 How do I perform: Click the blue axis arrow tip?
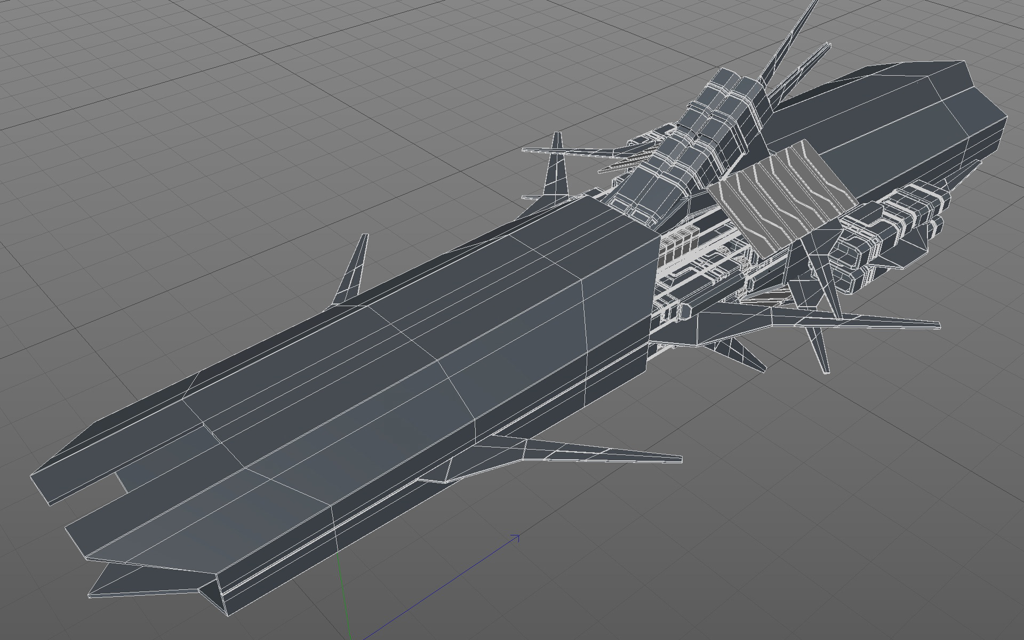click(515, 538)
